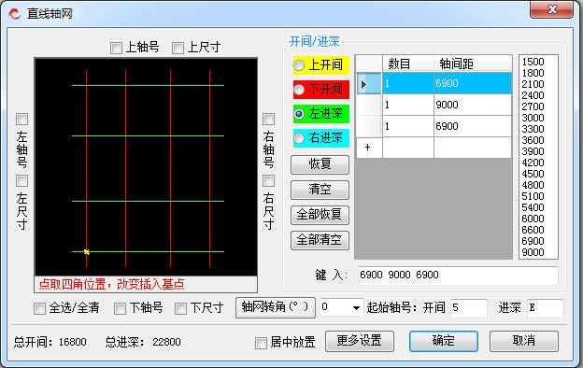583x368 pixels.
Task: Select the 上开间 radio option
Action: click(x=299, y=65)
